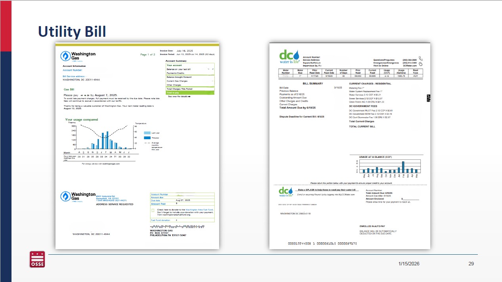
Task: Click the 'Last year' light blue legend swatch
Action: 147,133
